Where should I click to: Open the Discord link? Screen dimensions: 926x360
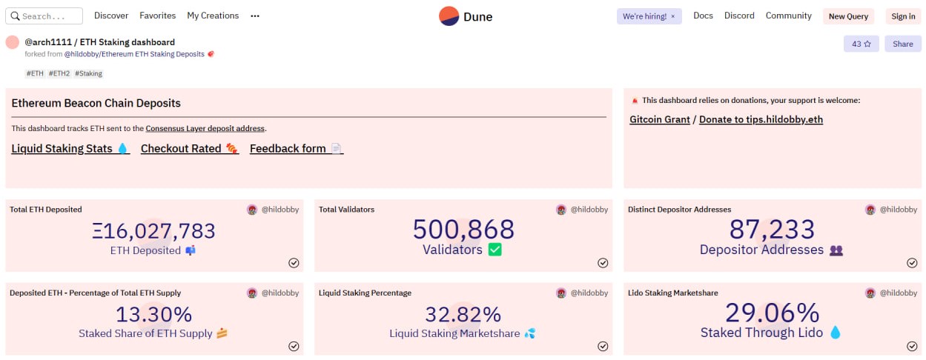(x=739, y=16)
